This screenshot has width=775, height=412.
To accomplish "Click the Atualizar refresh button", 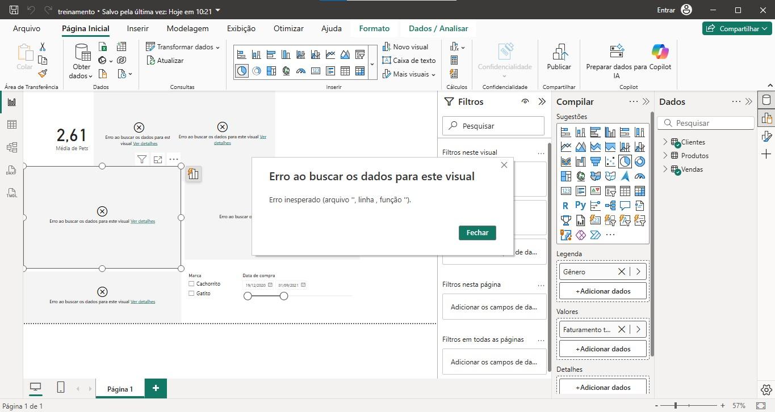I will click(165, 60).
